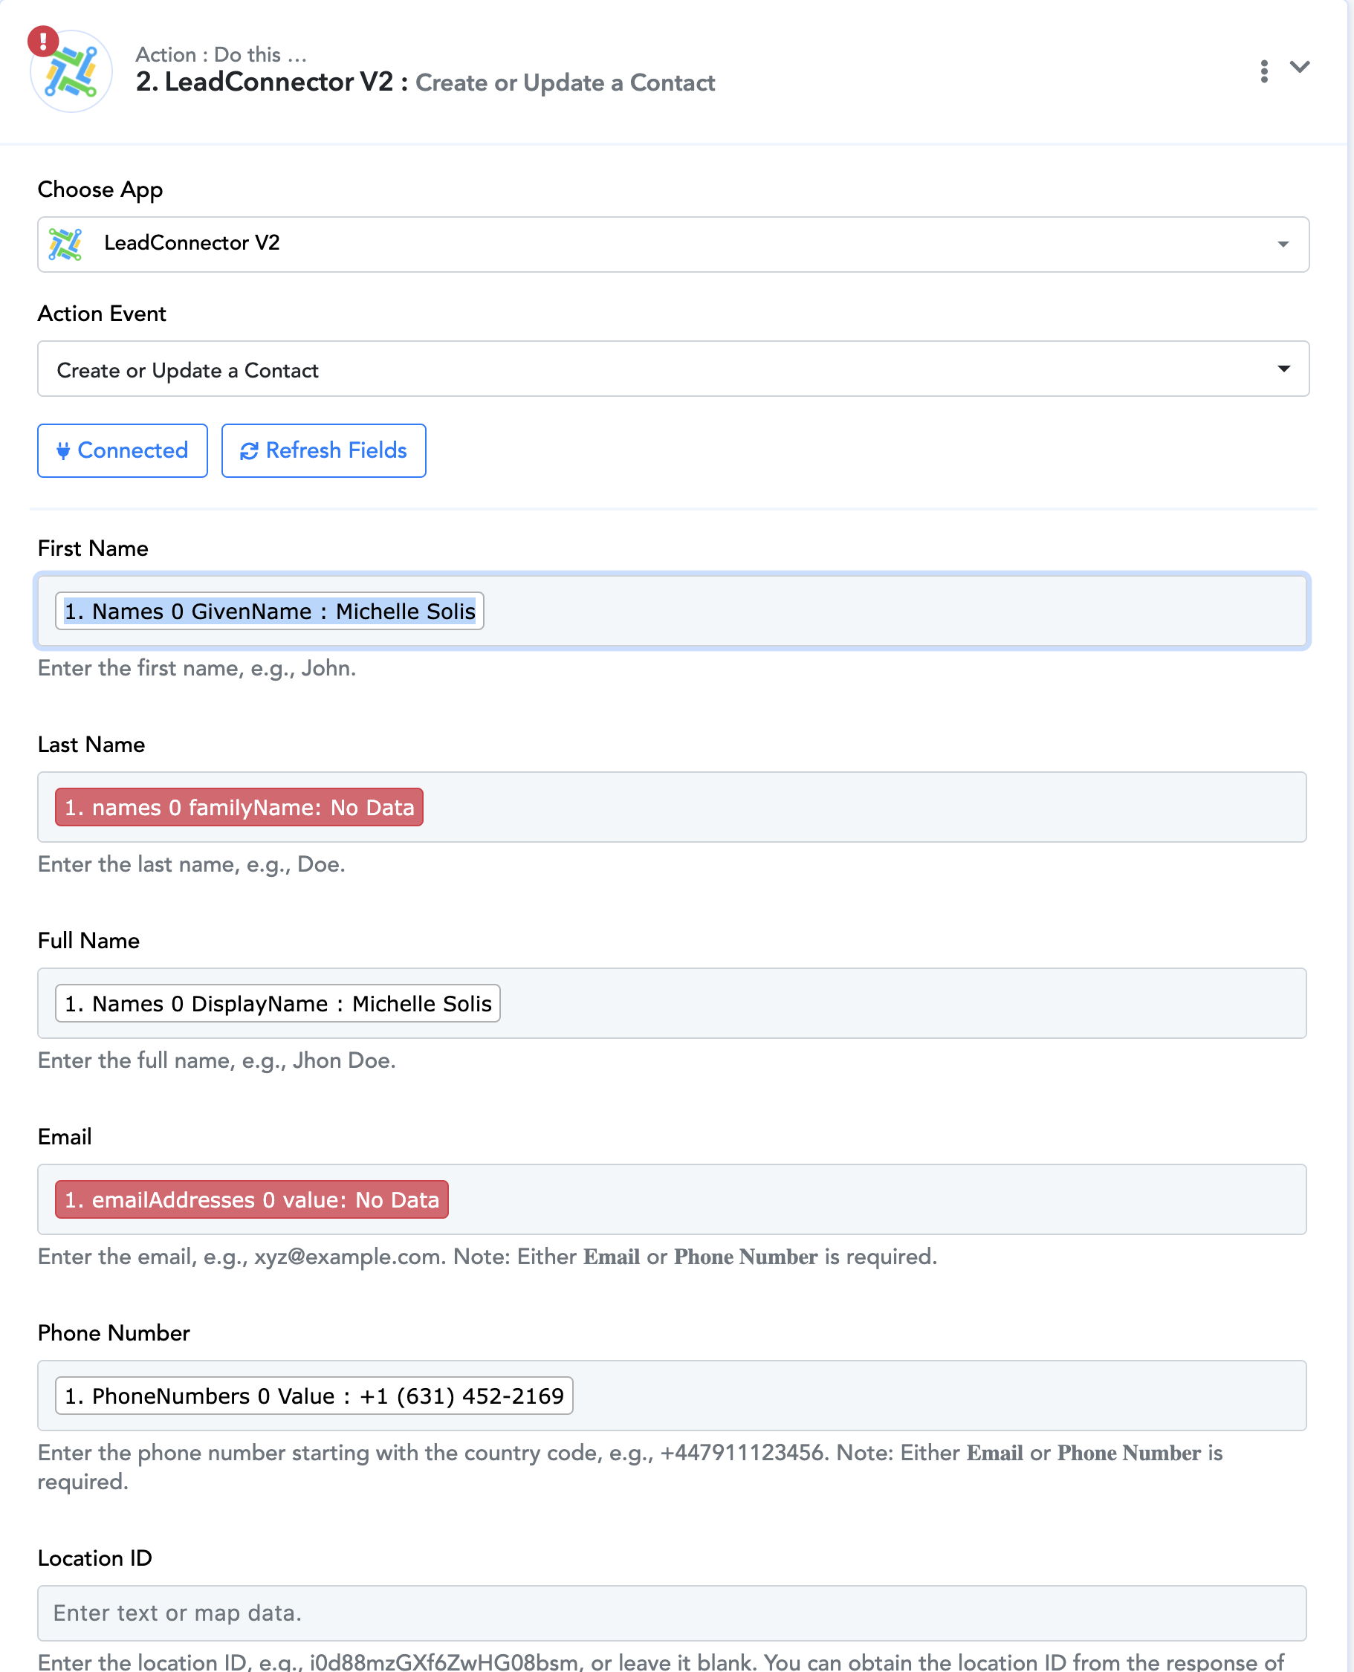Select the GivenName Michelle Solis tag
The width and height of the screenshot is (1354, 1672).
click(x=269, y=612)
